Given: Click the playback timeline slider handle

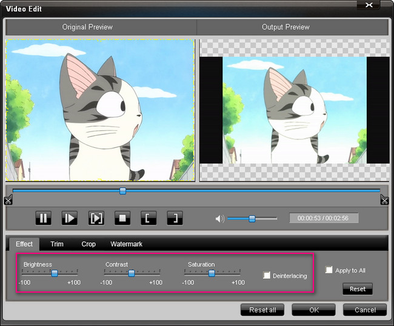Looking at the screenshot, I should point(122,191).
